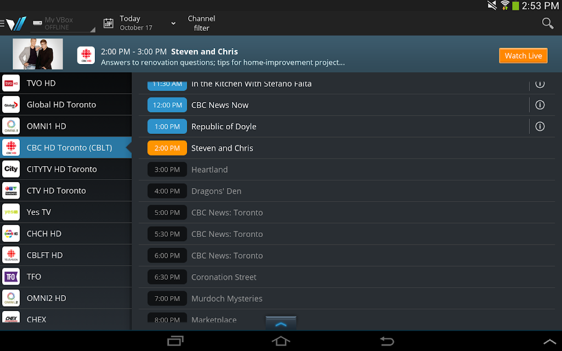Select the CTV HD Toronto channel logo
562x351 pixels.
(11, 190)
